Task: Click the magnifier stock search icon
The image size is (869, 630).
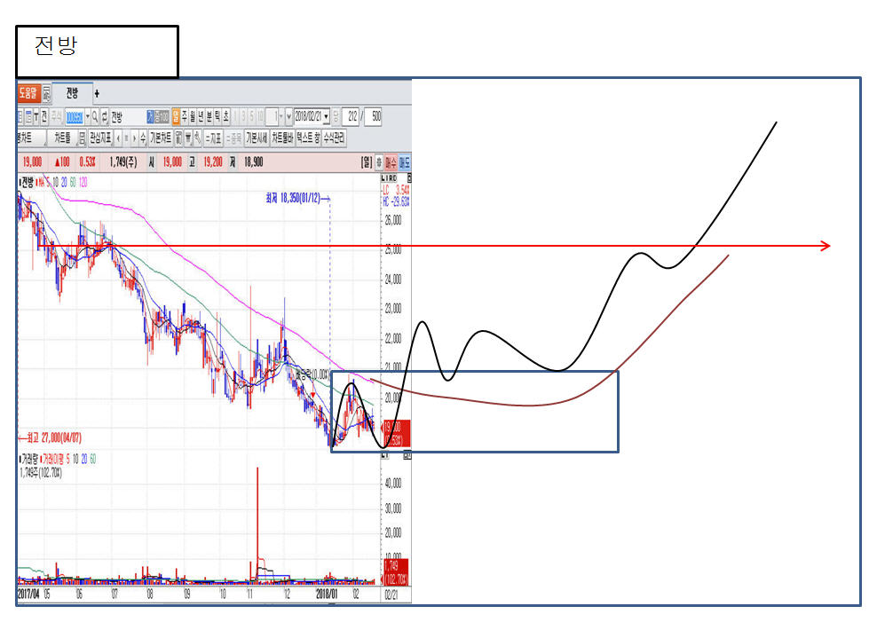Action: tap(94, 117)
